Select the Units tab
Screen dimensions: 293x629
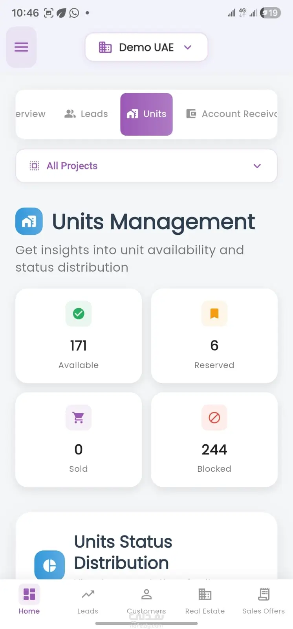[x=146, y=114]
